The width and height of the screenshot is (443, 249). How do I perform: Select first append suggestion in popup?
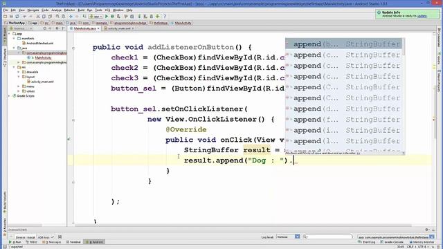(x=344, y=44)
